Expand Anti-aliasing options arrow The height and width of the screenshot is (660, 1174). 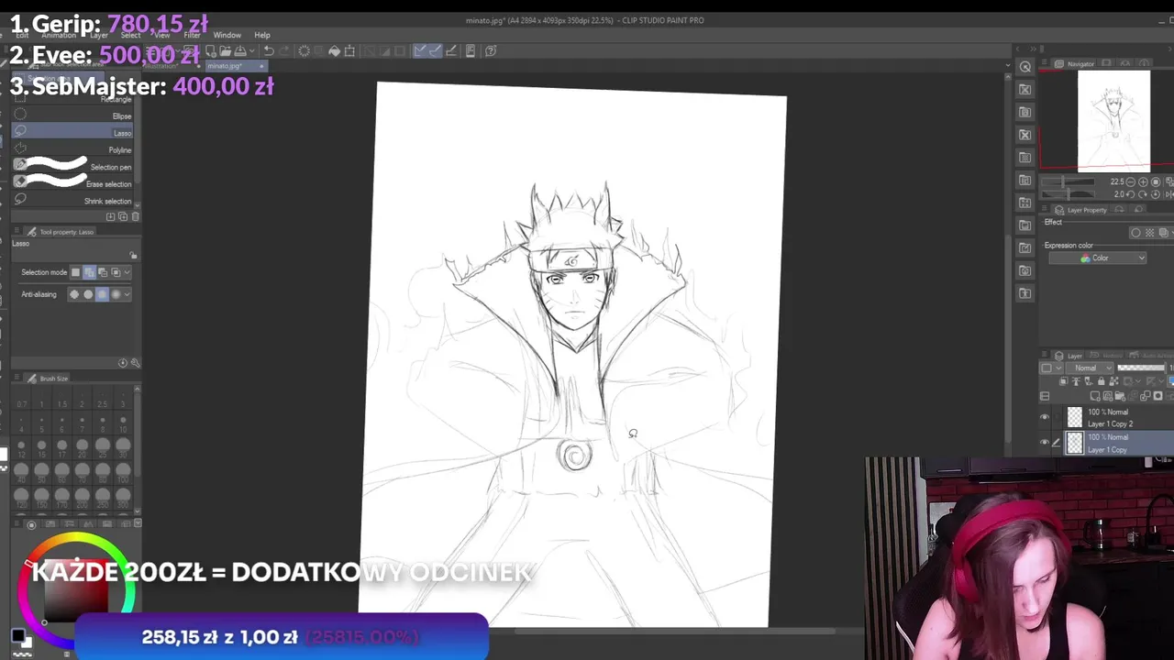127,294
